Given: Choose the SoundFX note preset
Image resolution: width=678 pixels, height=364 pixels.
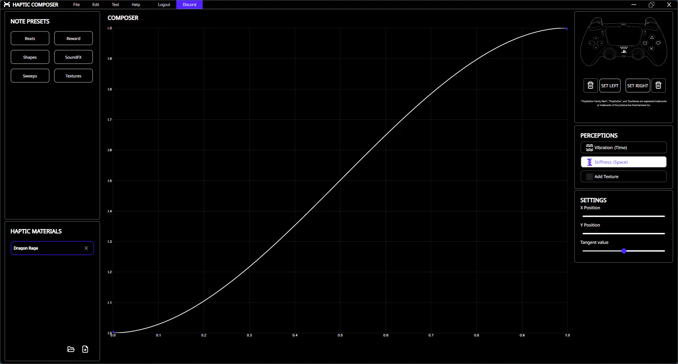Looking at the screenshot, I should 74,57.
